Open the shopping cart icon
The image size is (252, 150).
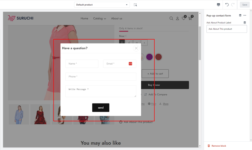(190, 19)
